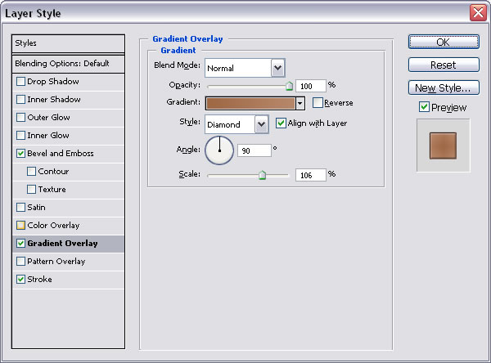Check the Color Overlay checkbox
The width and height of the screenshot is (491, 363).
click(x=20, y=226)
